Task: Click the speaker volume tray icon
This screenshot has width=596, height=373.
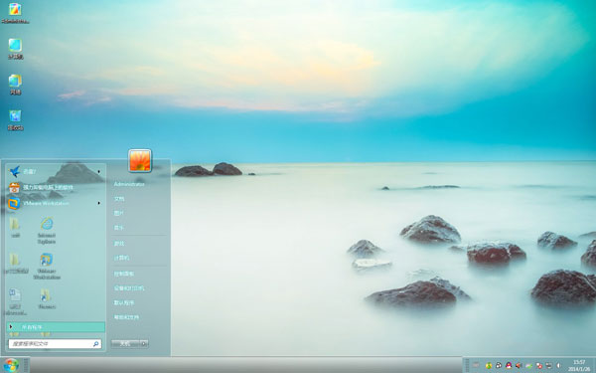Action: [519, 366]
